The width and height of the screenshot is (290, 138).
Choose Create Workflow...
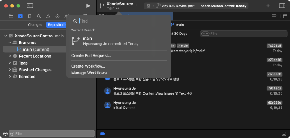[x=88, y=66]
